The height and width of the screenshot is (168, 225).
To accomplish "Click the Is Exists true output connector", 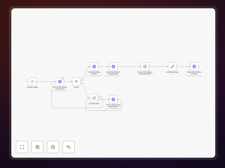I will 80,80.
